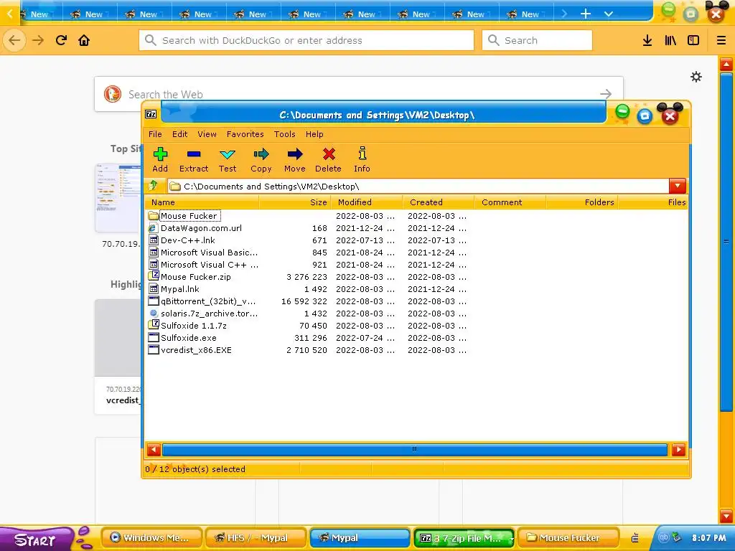Screen dimensions: 735x551
Task: Click the Move toolbar icon
Action: coord(295,160)
